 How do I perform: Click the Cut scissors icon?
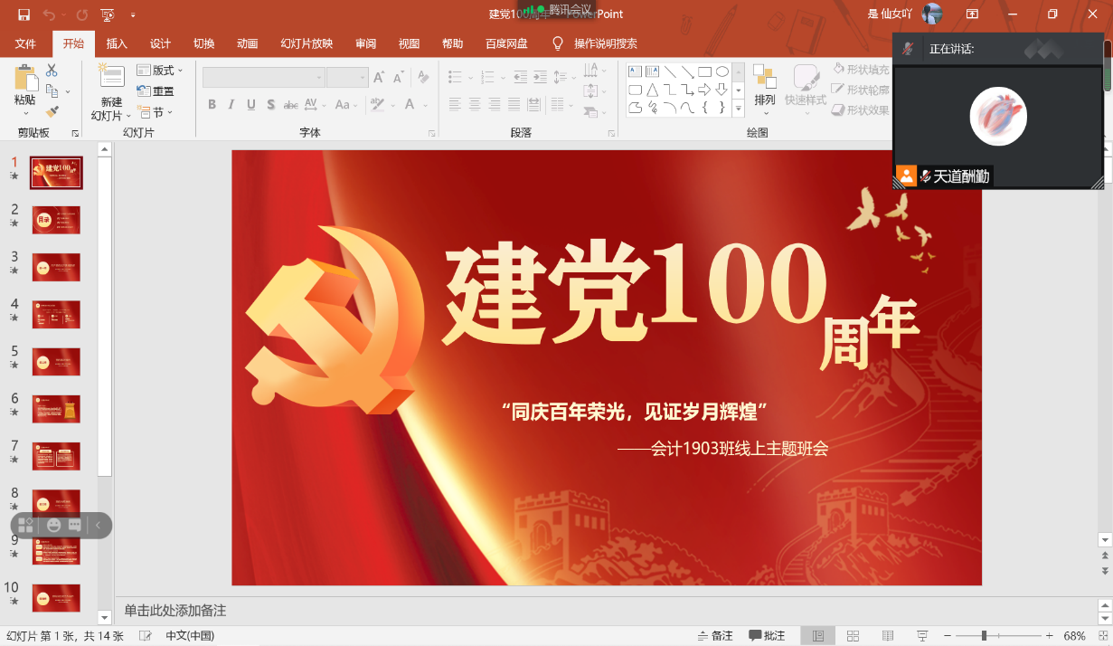pos(52,71)
